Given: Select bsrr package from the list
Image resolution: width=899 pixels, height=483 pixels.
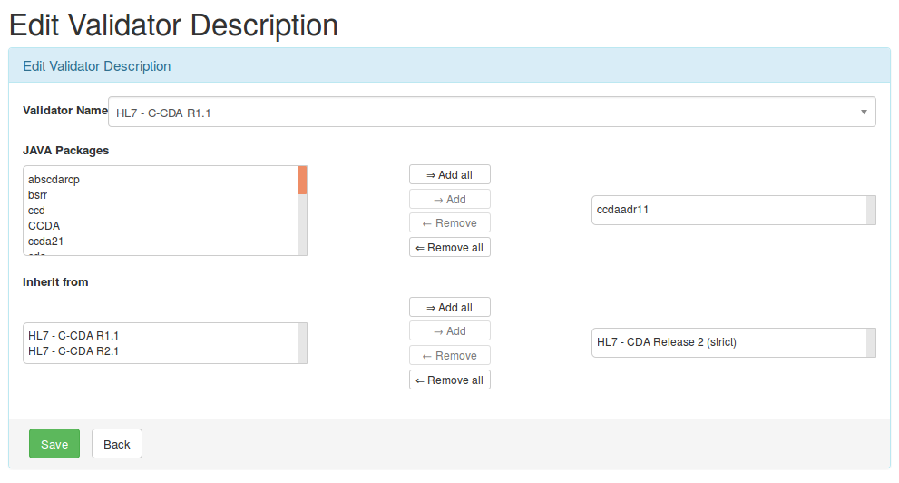Looking at the screenshot, I should pyautogui.click(x=38, y=195).
